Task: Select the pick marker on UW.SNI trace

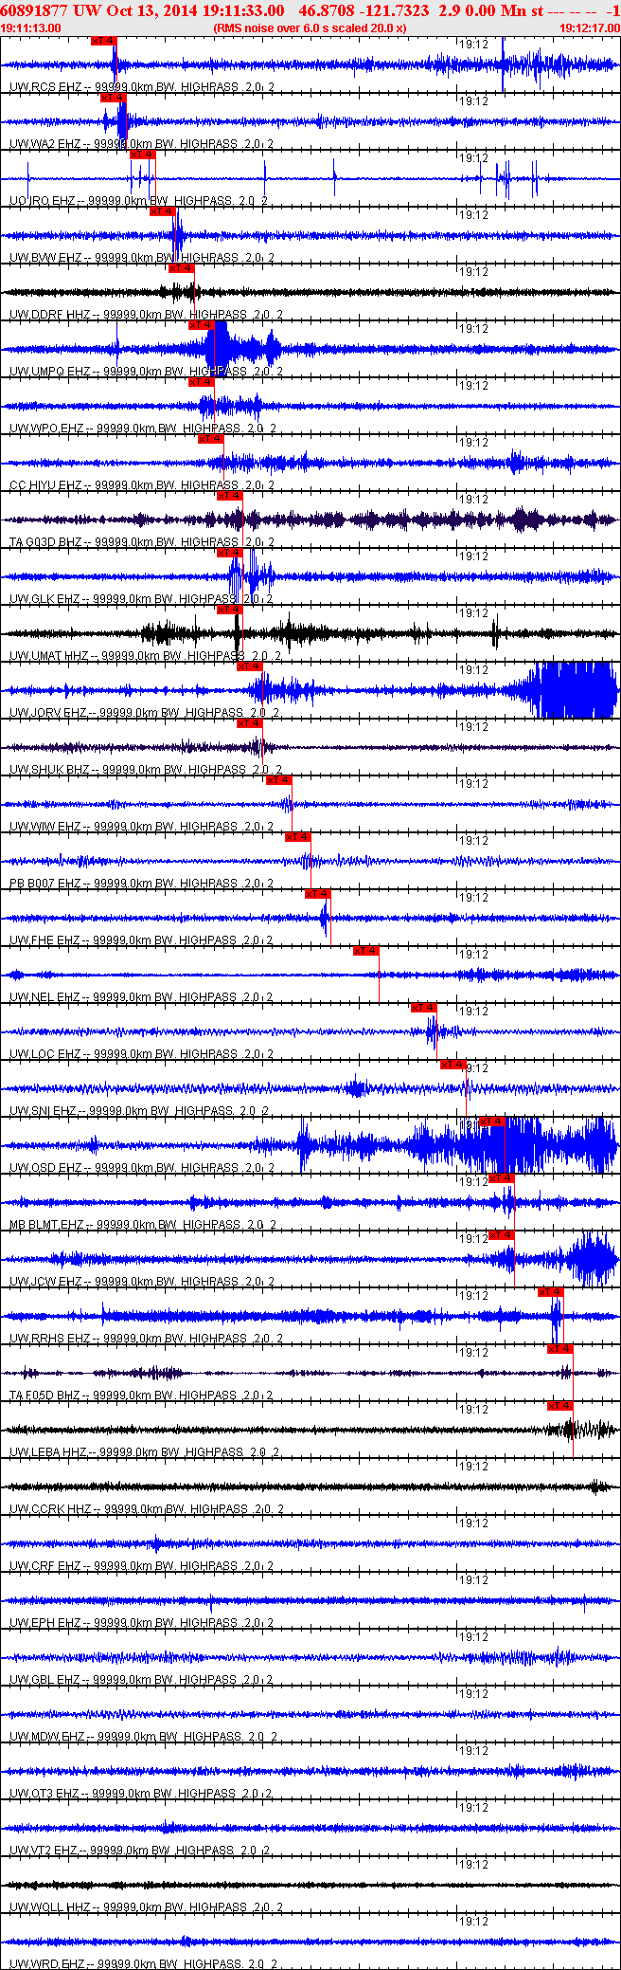Action: click(452, 1065)
